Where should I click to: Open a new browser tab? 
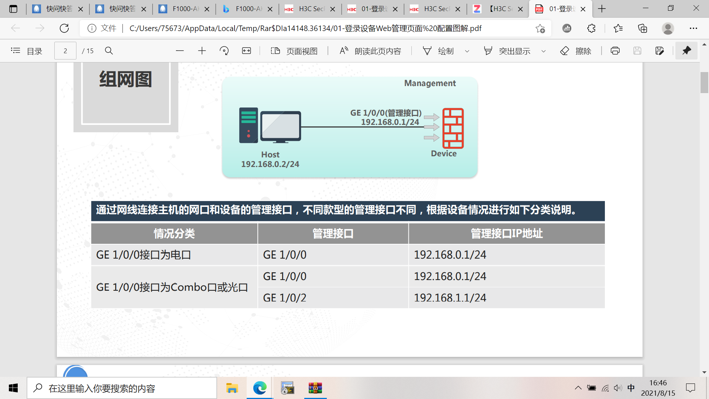point(602,9)
